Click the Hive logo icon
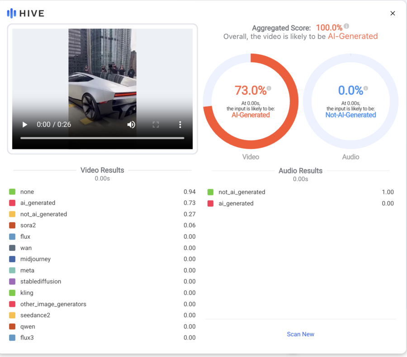 tap(11, 13)
